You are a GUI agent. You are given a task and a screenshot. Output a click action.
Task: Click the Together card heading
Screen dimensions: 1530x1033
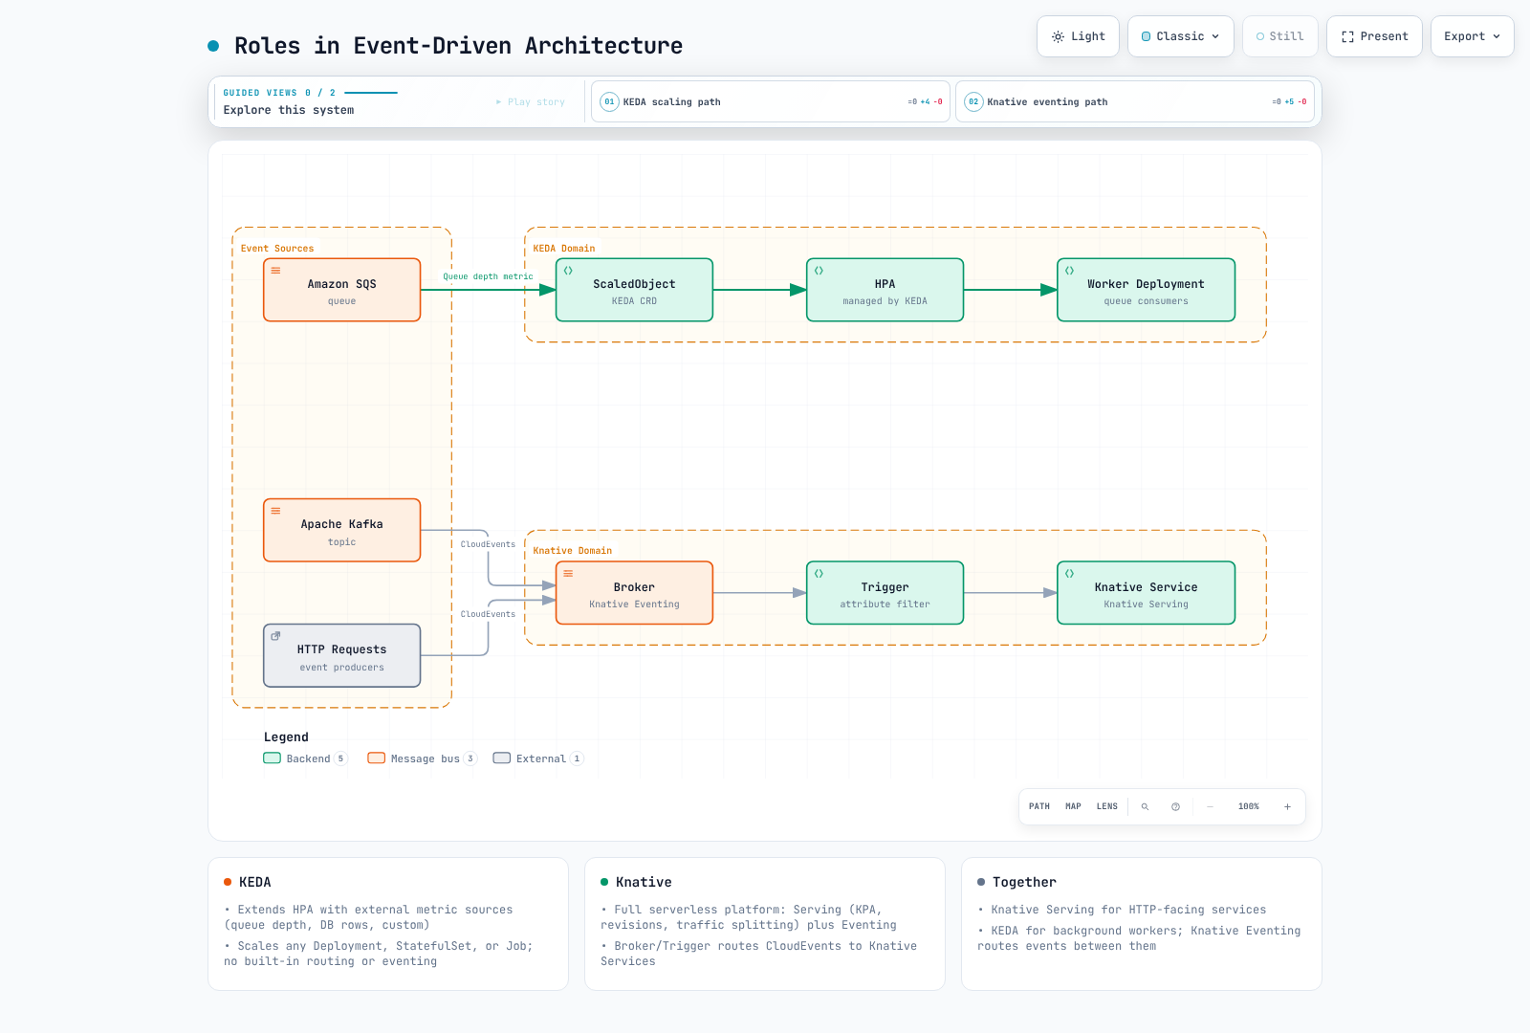pos(1024,882)
